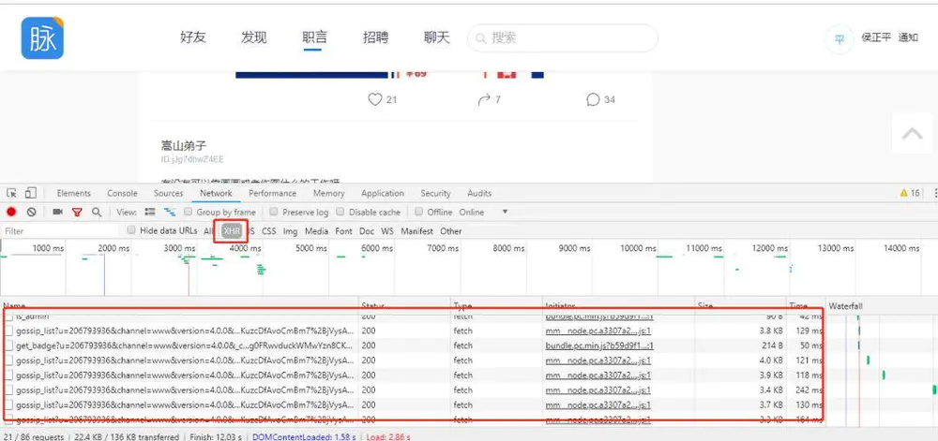Screen dimensions: 938x441
Task: Enable the Preserve log checkbox
Action: [273, 212]
